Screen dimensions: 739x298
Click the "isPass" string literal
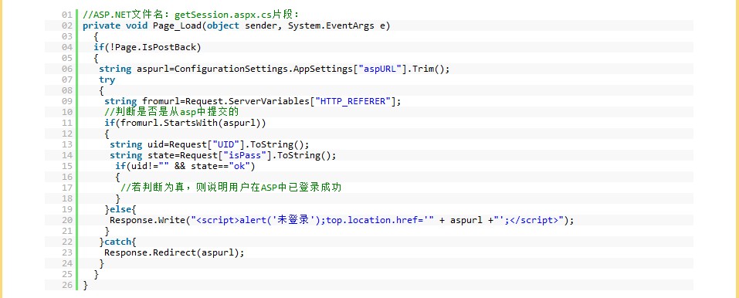(x=245, y=155)
